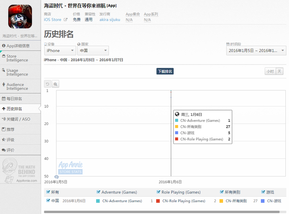Open Usage Intelligence section
This screenshot has height=214, width=289.
click(x=20, y=72)
